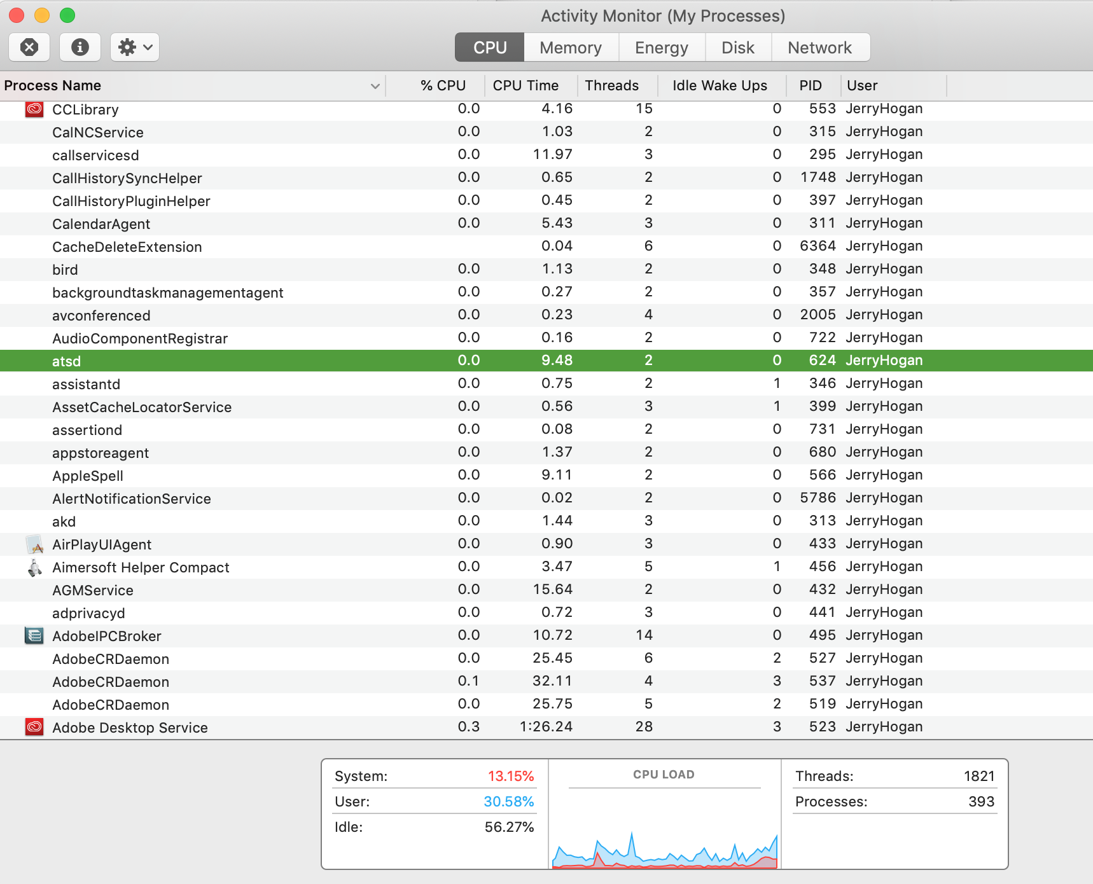Open the process info inspector icon
Screen dimensions: 1093x884
click(80, 47)
